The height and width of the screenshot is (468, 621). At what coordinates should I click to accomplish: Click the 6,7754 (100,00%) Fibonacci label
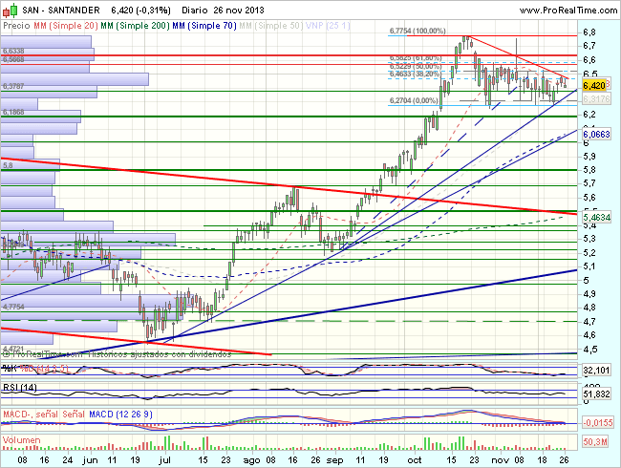coord(418,31)
